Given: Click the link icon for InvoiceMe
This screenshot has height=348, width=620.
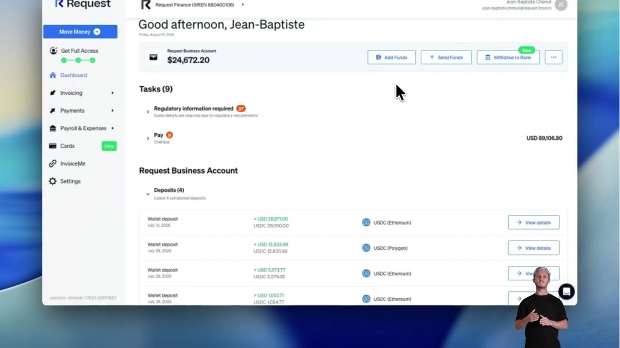Looking at the screenshot, I should coord(52,164).
